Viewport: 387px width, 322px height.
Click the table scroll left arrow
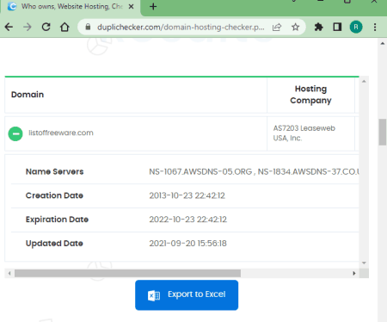pyautogui.click(x=9, y=273)
